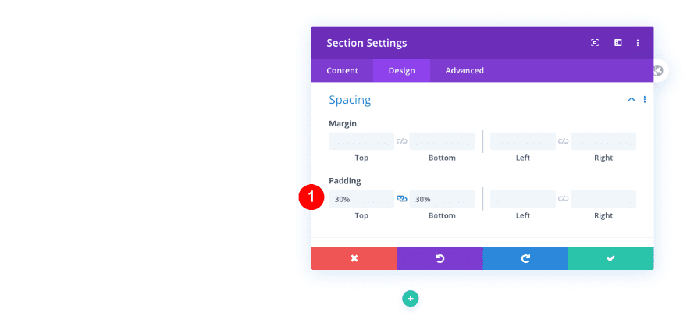Switch to the Content tab
Screen dimensions: 687x323
coord(342,70)
